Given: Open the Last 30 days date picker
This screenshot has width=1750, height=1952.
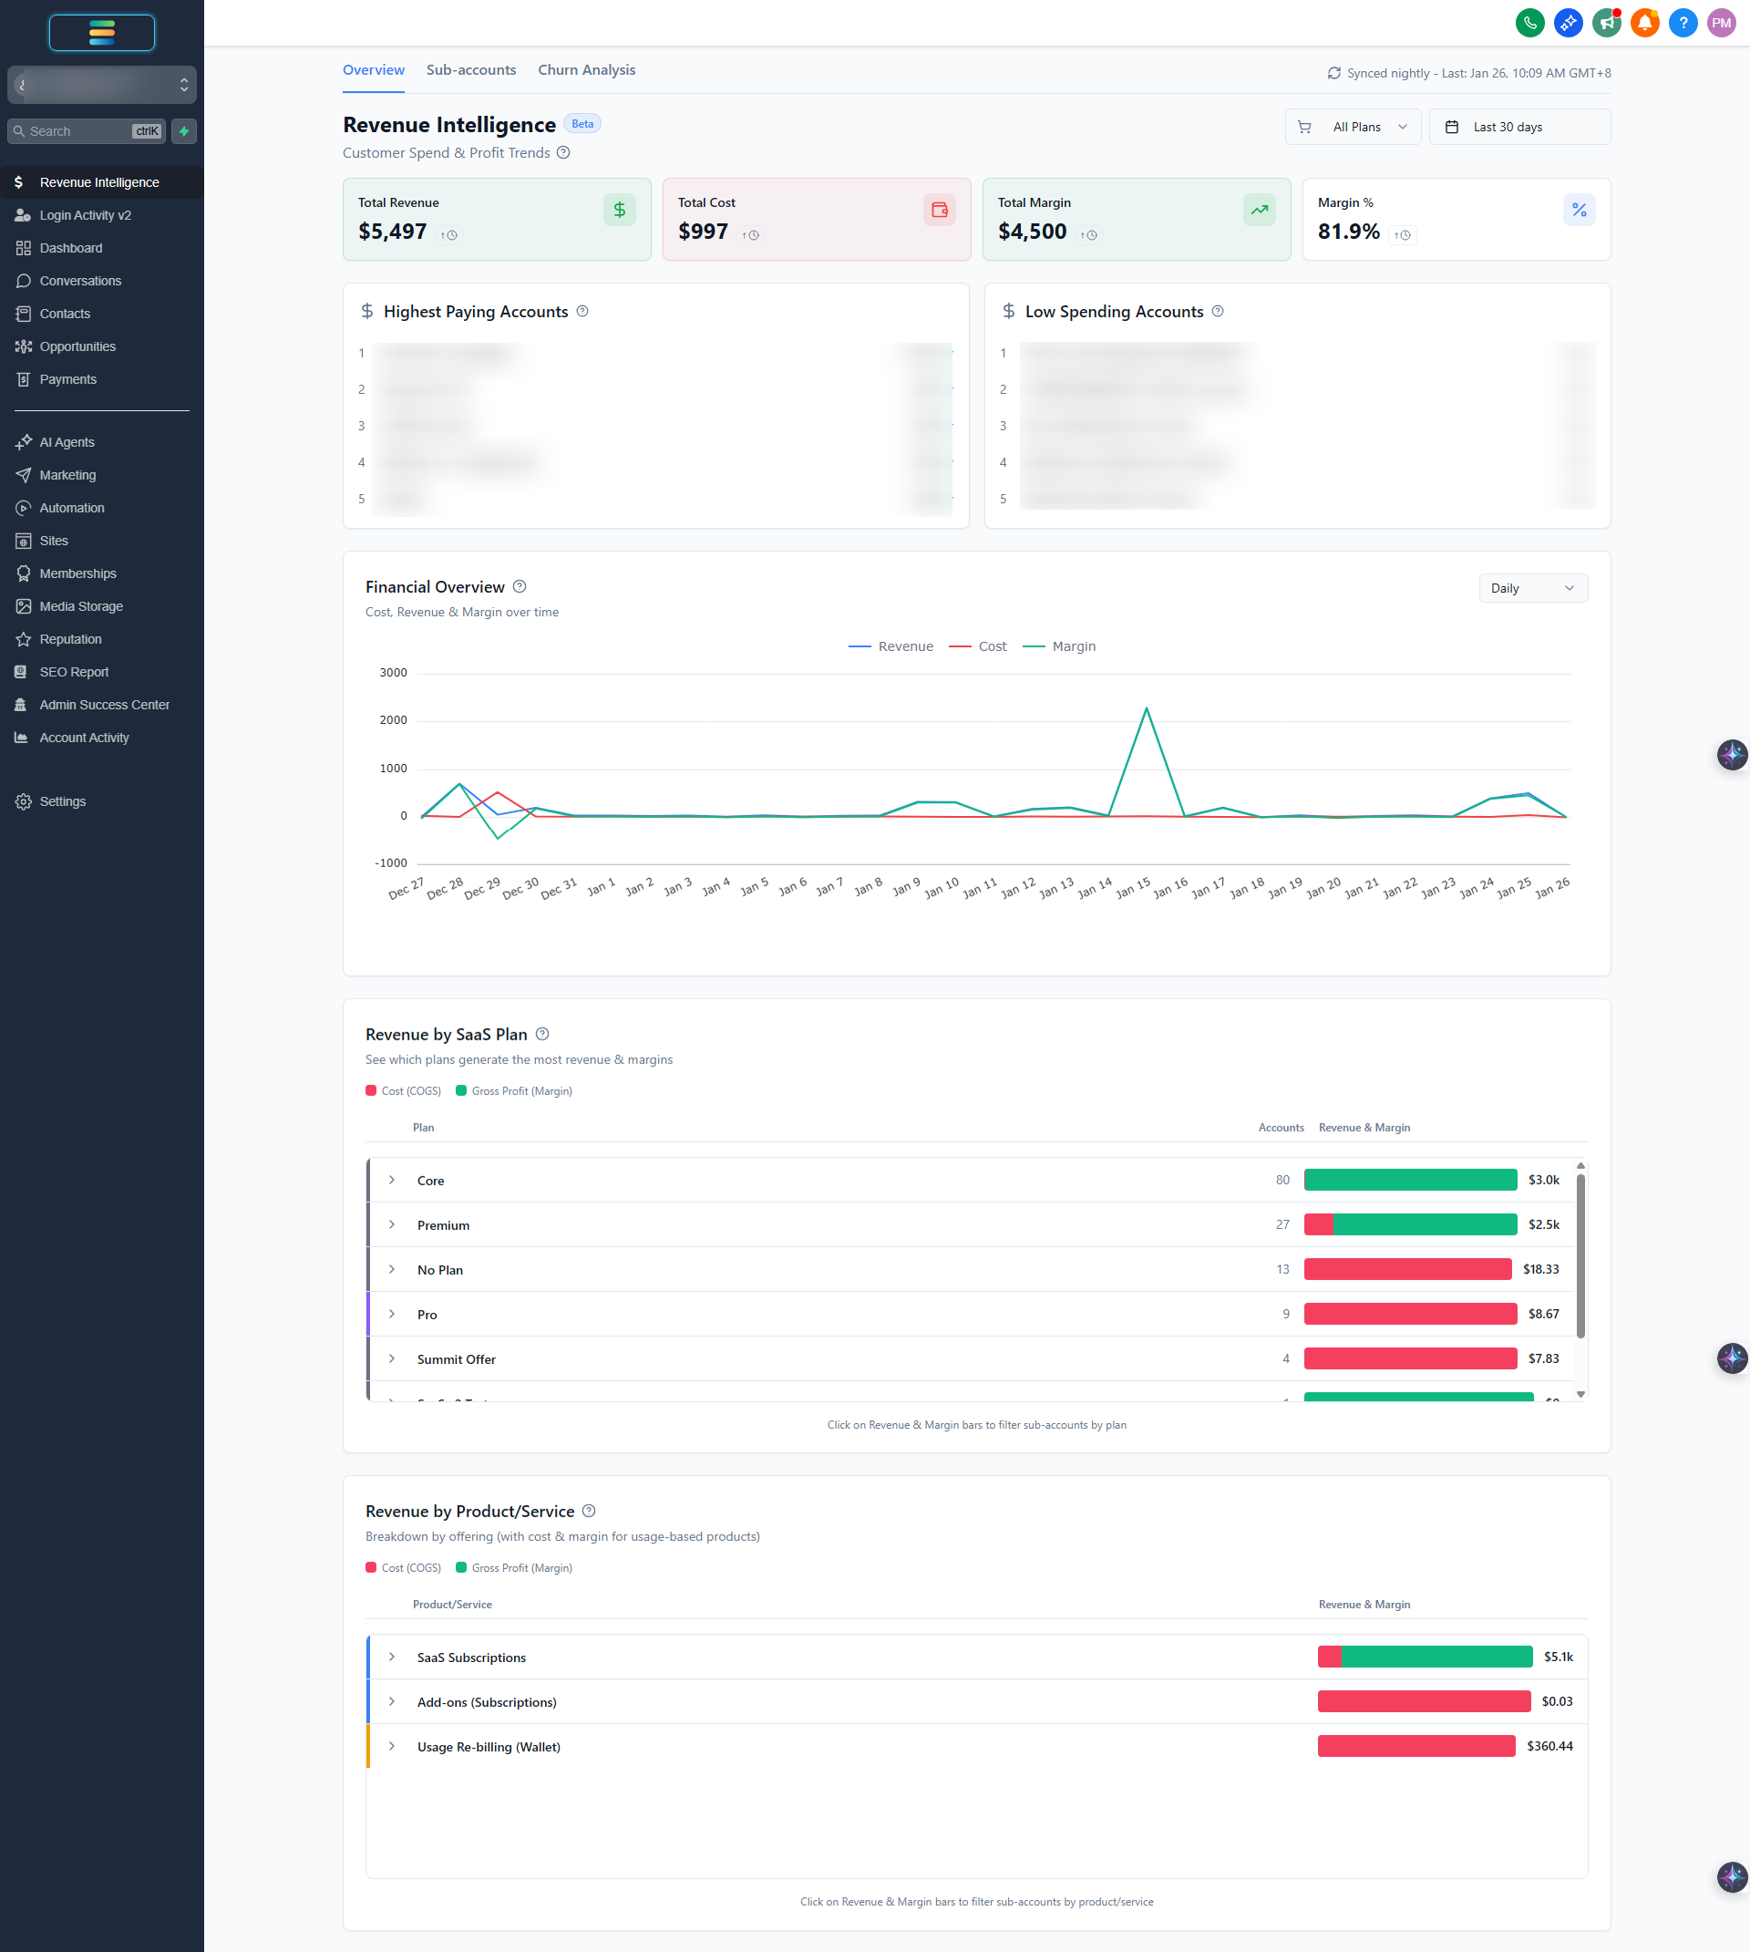Looking at the screenshot, I should (x=1519, y=127).
